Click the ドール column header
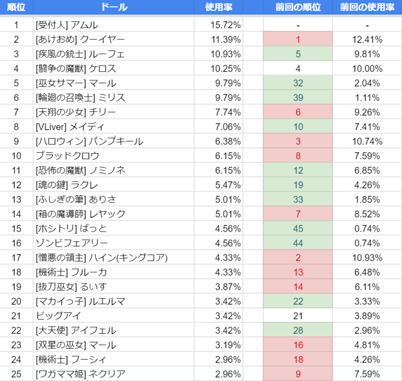The height and width of the screenshot is (381, 402). point(114,7)
